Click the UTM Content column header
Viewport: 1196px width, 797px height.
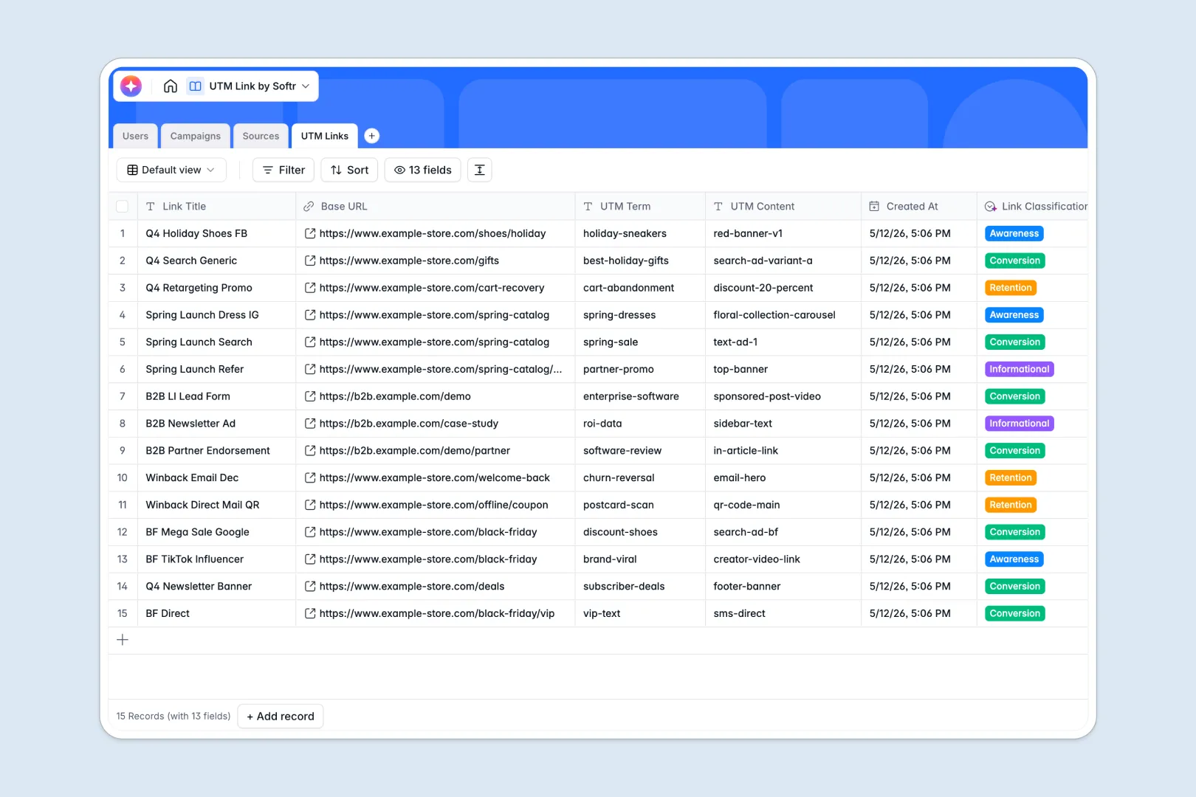coord(783,207)
